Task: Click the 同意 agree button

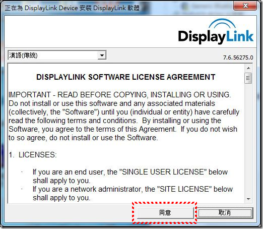Action: pos(165,213)
